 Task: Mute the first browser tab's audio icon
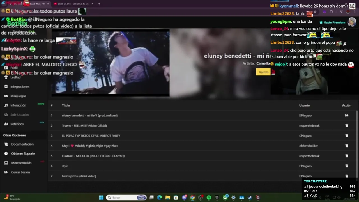coord(43,4)
